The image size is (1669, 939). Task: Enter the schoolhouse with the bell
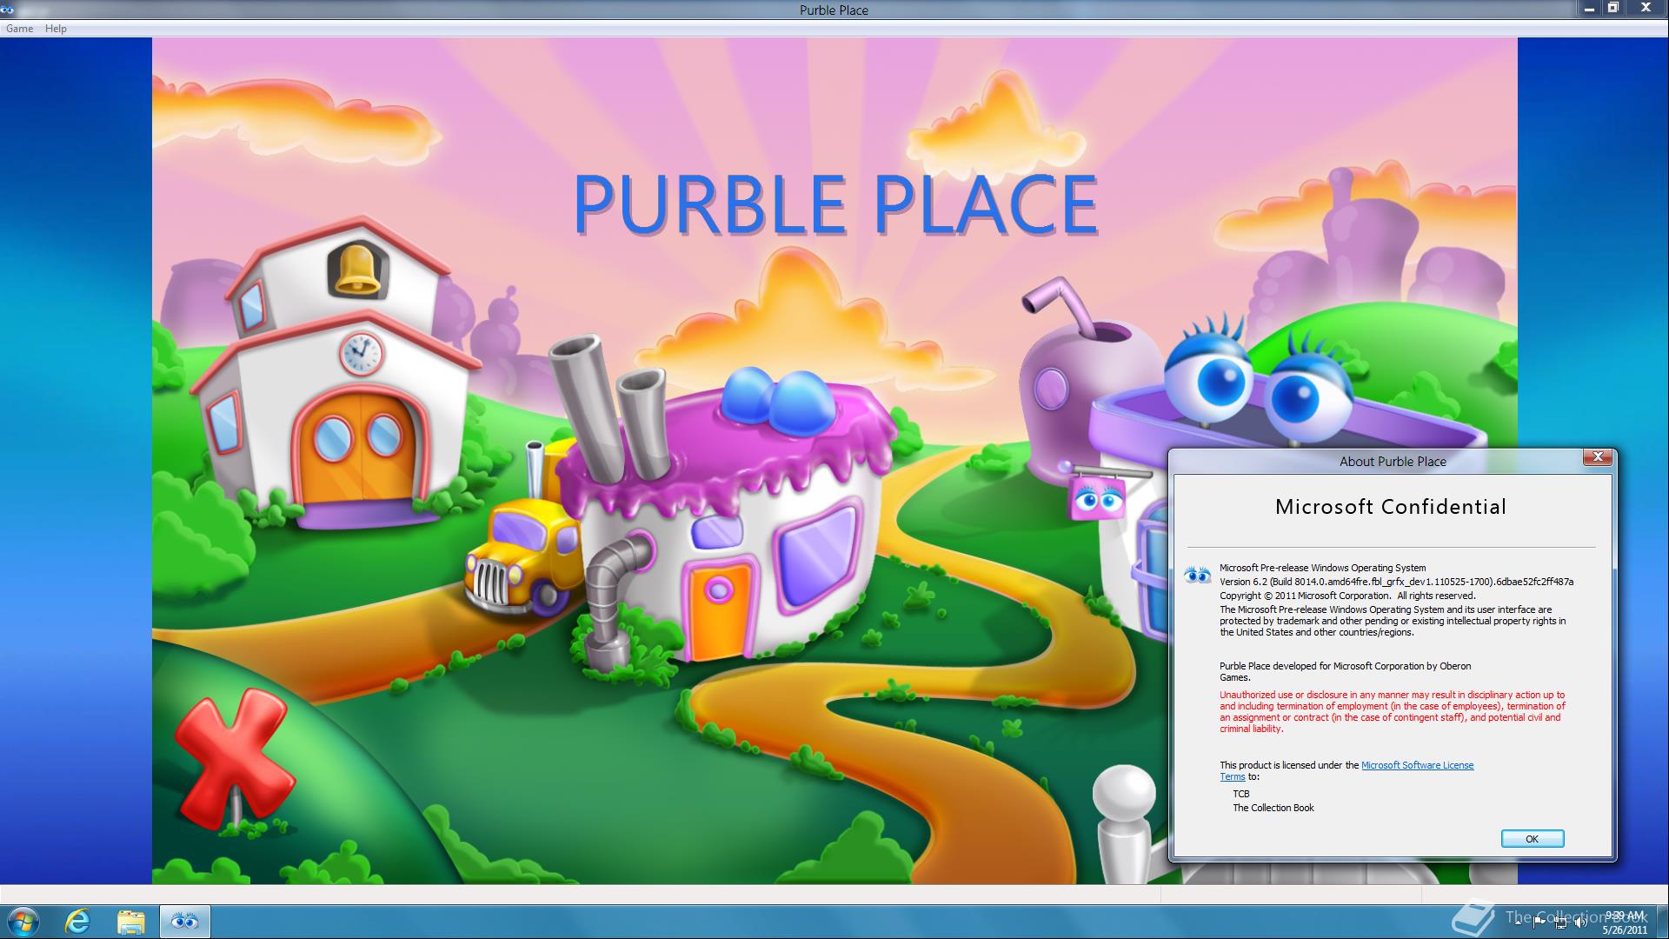(335, 376)
